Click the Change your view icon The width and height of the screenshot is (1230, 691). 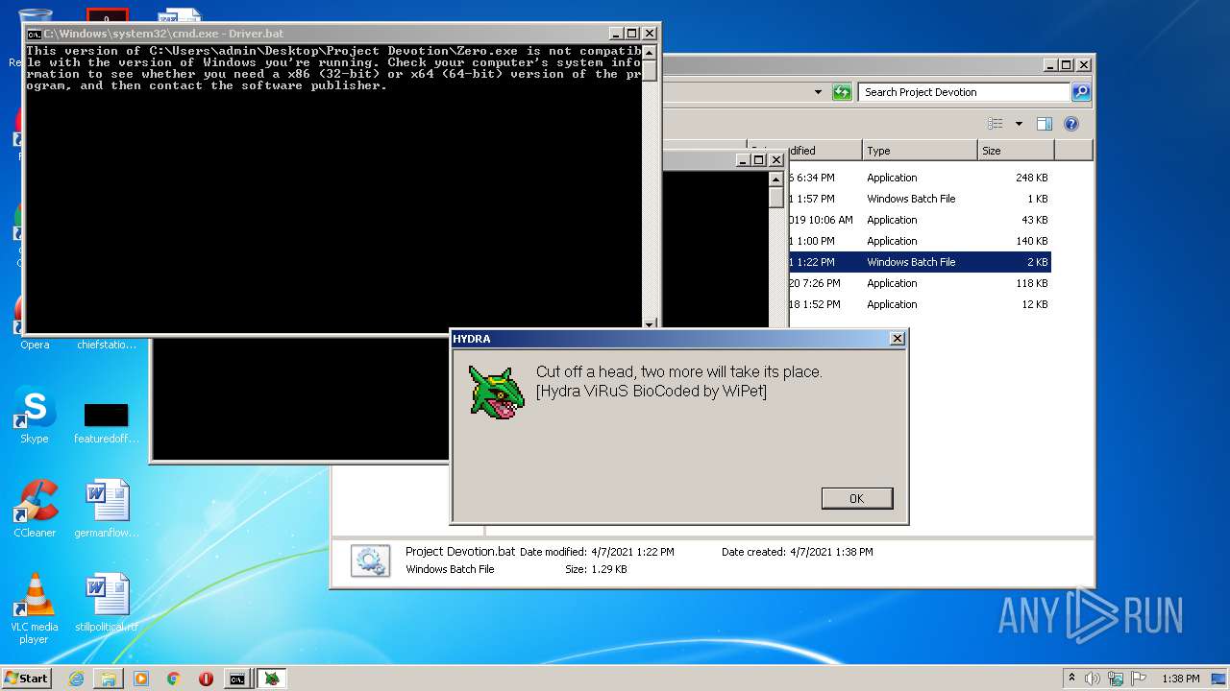click(x=996, y=124)
